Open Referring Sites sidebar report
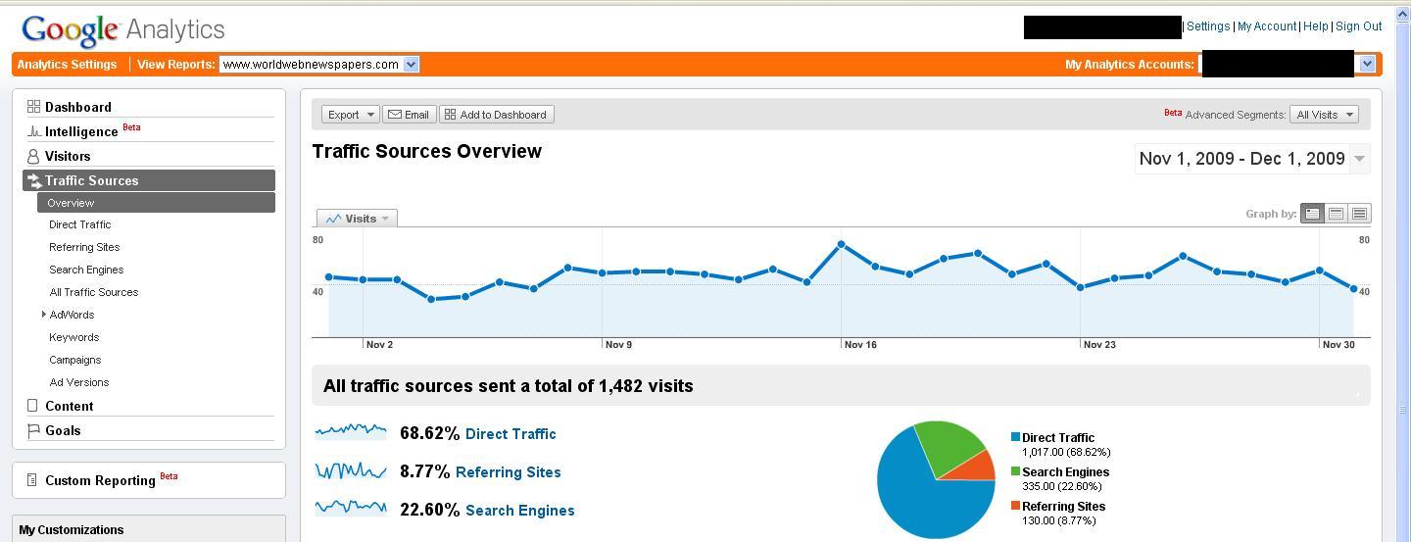The width and height of the screenshot is (1411, 542). pyautogui.click(x=84, y=247)
